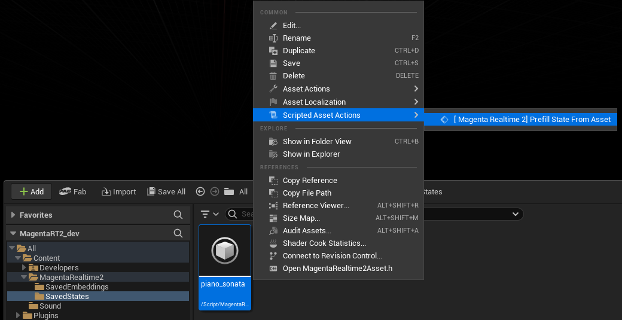Click the blueprint icon beside Prefill State From Asset

click(444, 120)
